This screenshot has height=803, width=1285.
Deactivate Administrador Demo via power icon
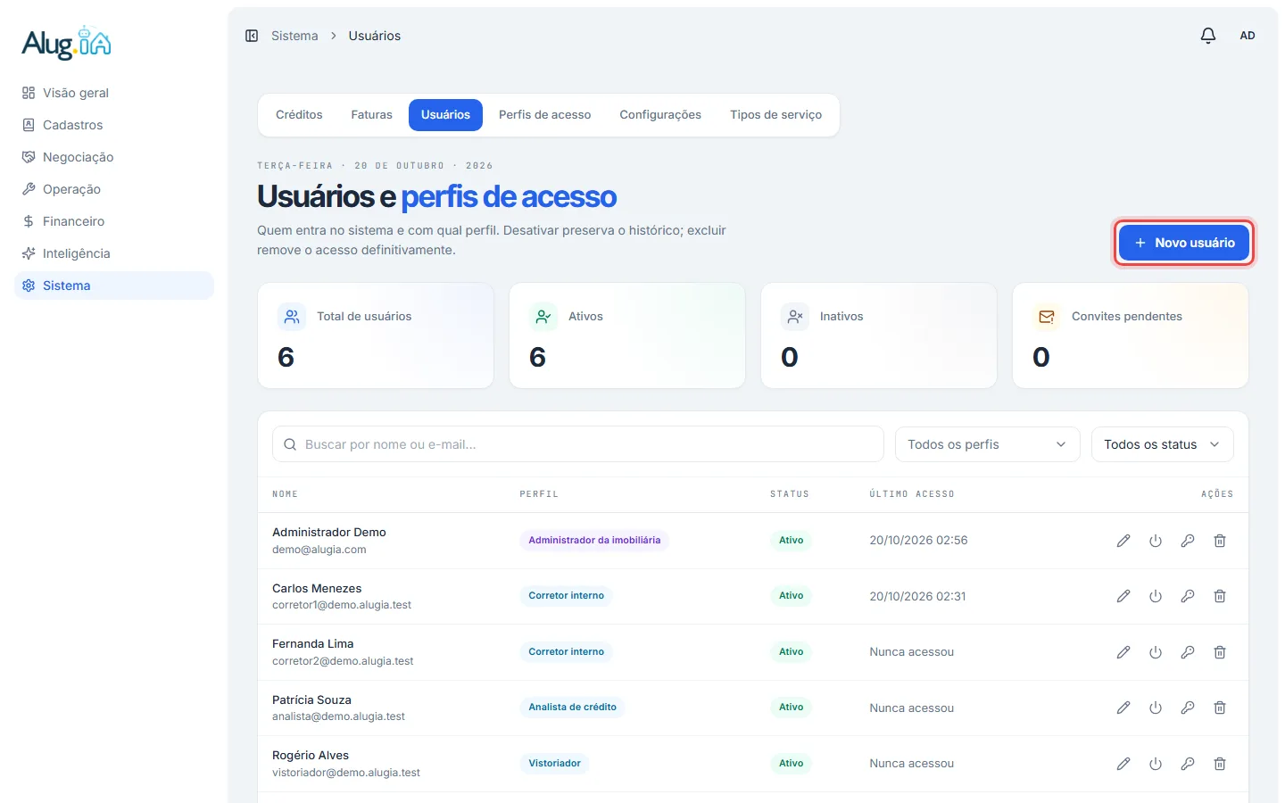pos(1156,541)
